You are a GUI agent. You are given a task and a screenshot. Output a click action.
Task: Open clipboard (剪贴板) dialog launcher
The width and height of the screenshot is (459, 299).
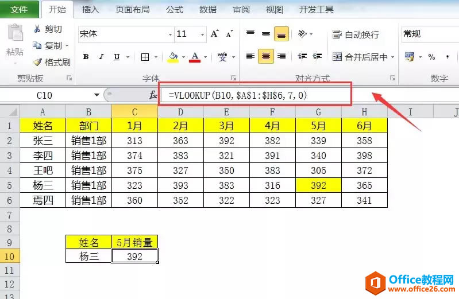coord(69,78)
